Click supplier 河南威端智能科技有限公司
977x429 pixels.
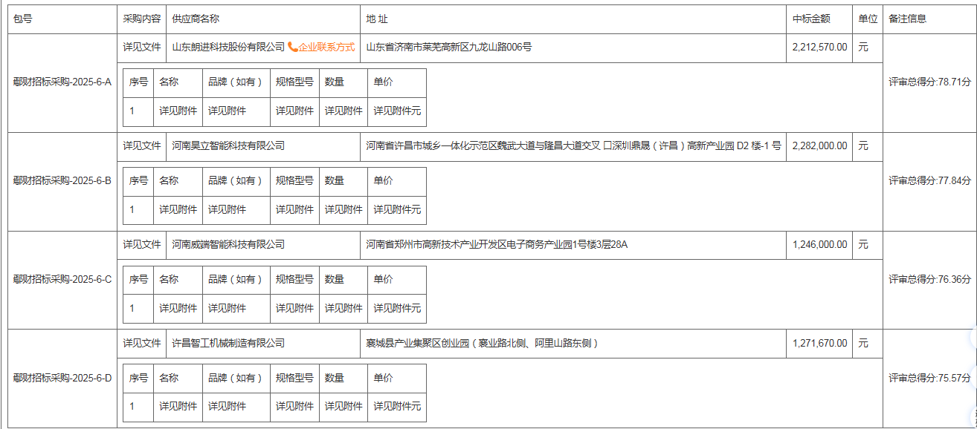(x=228, y=244)
